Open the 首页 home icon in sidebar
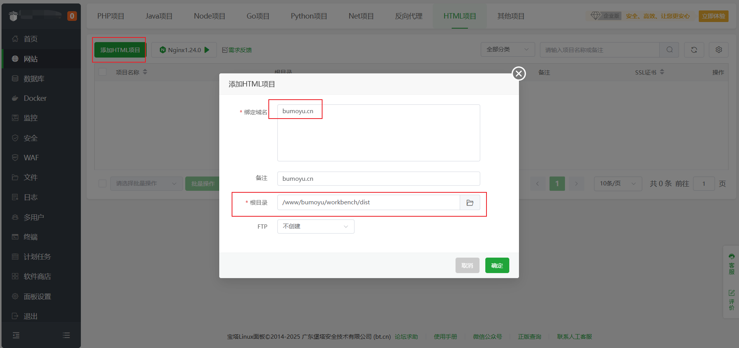This screenshot has height=348, width=739. pos(15,39)
